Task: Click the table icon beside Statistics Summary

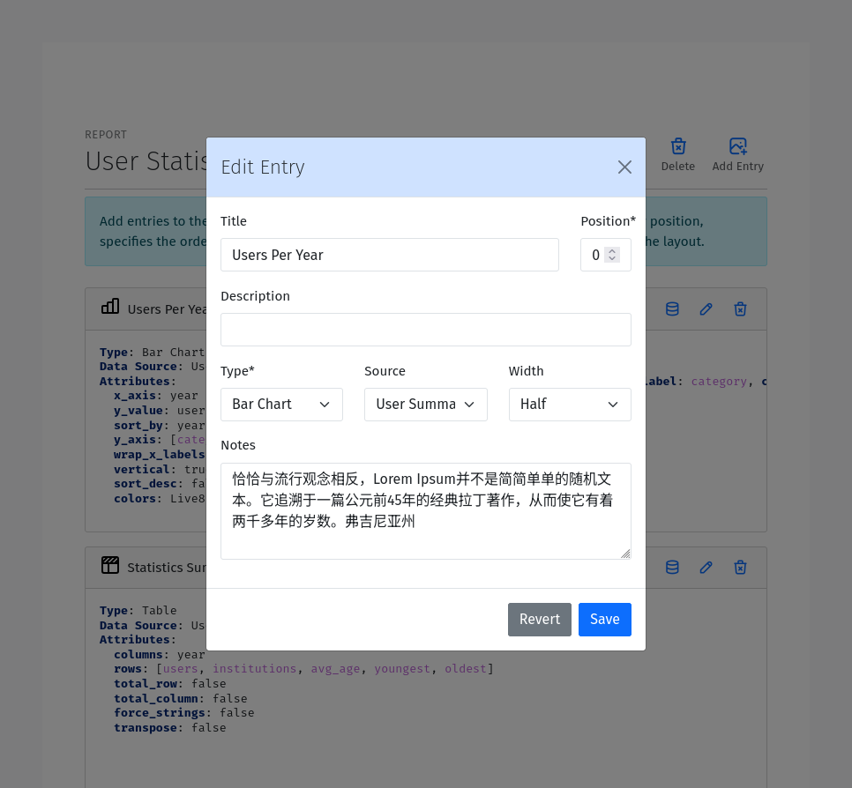Action: (110, 565)
